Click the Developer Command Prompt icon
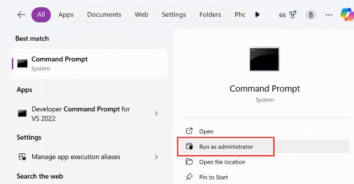Image resolution: width=354 pixels, height=184 pixels. tap(22, 113)
